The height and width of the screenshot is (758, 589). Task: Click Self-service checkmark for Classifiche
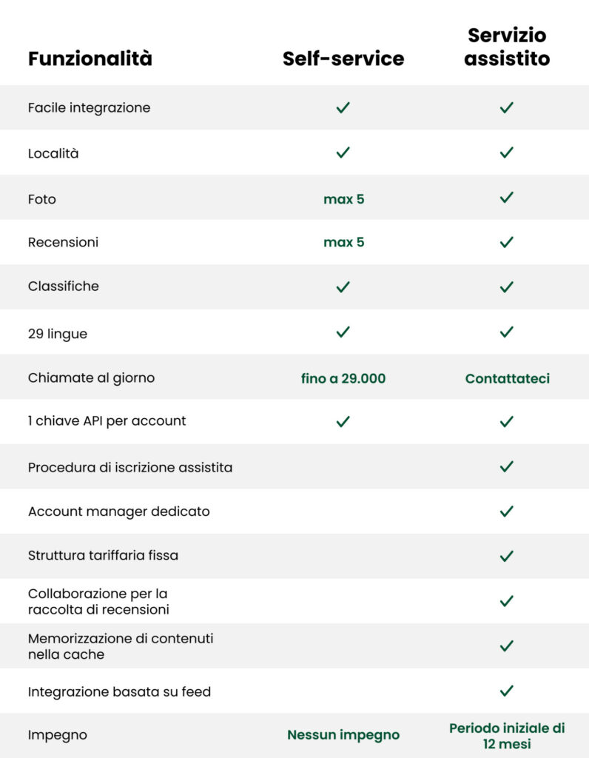tap(343, 286)
